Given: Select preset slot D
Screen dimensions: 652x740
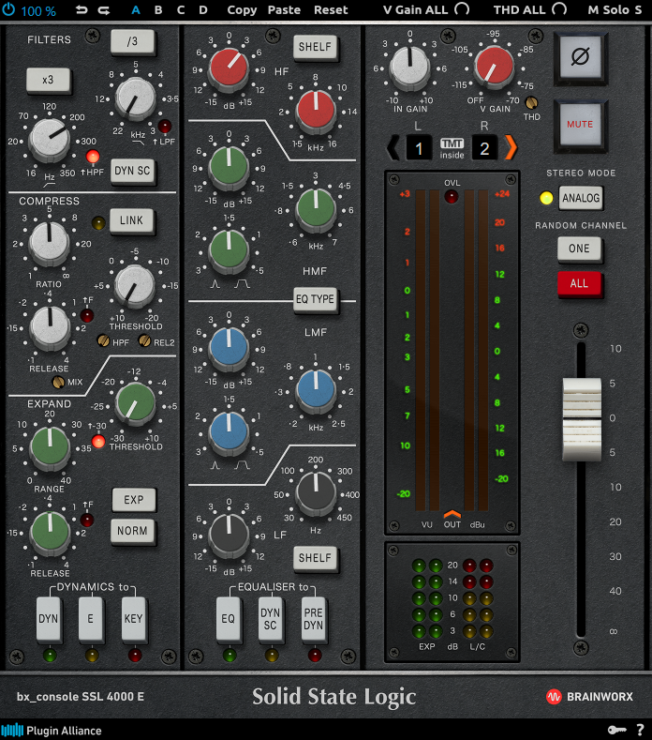Looking at the screenshot, I should coord(203,10).
